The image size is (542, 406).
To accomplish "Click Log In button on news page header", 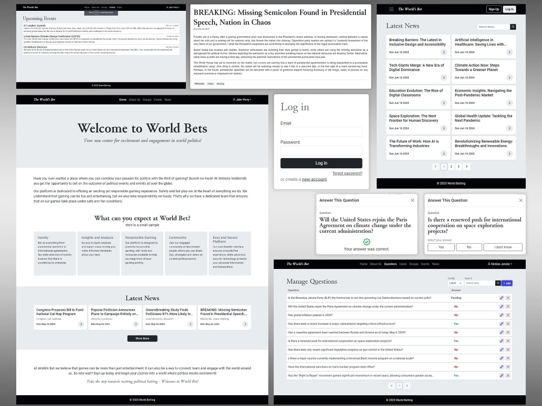I will tap(509, 9).
